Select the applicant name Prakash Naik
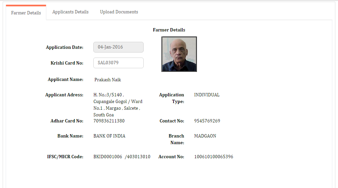The height and width of the screenshot is (188, 338). [107, 80]
